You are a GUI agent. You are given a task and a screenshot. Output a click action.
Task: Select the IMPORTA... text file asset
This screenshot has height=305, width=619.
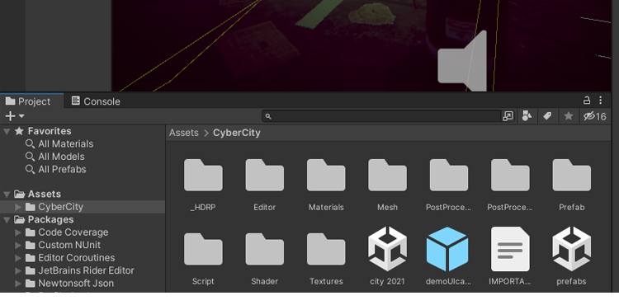[x=510, y=249]
